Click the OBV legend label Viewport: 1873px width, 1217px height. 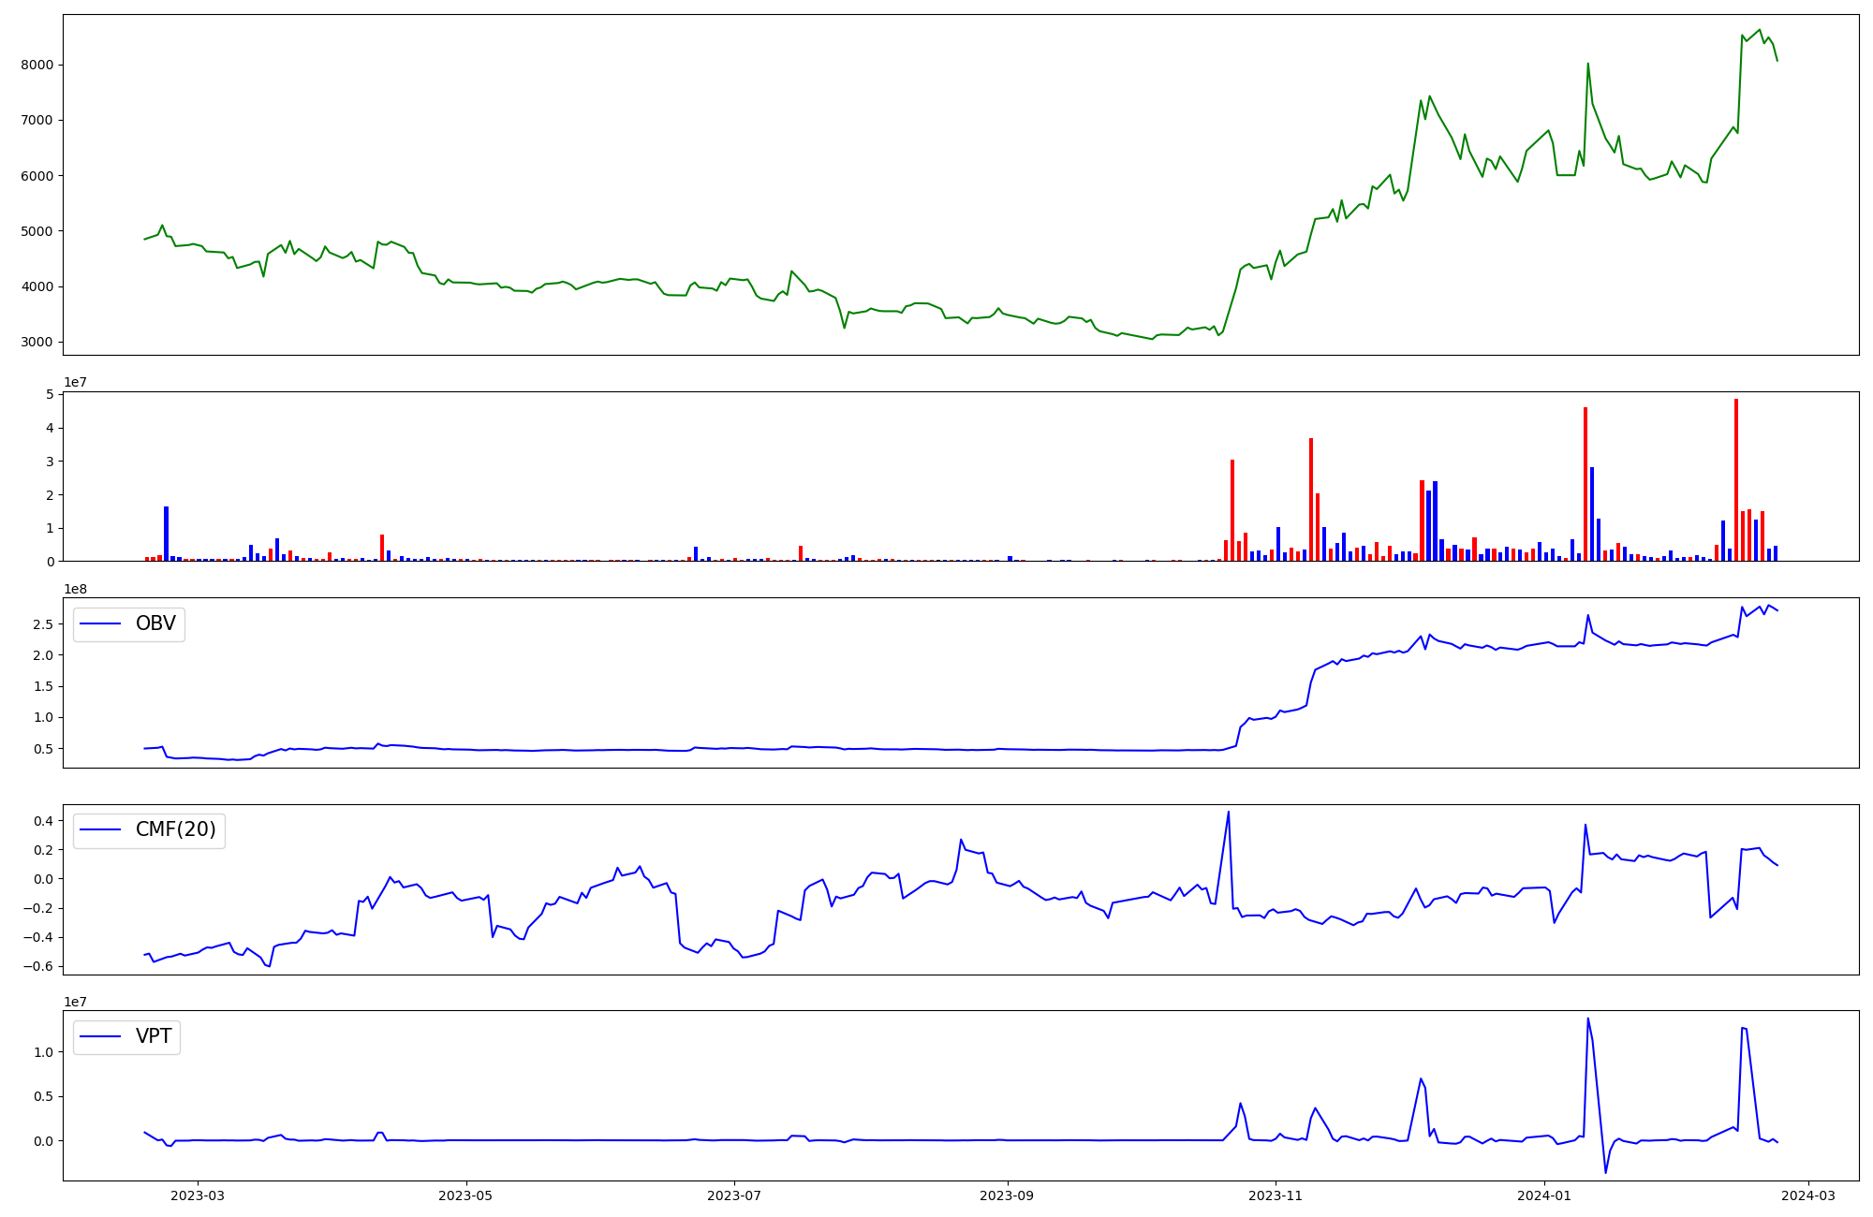[x=155, y=623]
